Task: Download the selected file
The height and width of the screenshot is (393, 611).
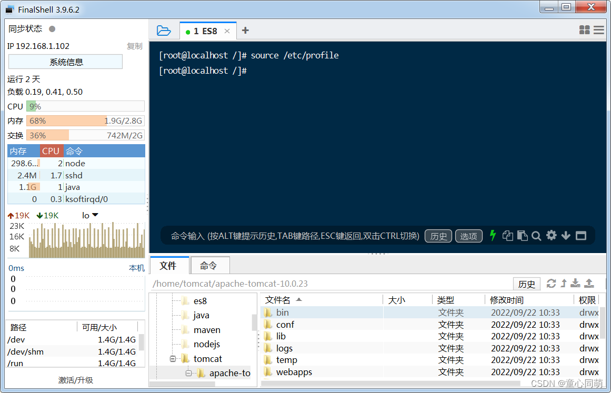Action: [x=576, y=284]
